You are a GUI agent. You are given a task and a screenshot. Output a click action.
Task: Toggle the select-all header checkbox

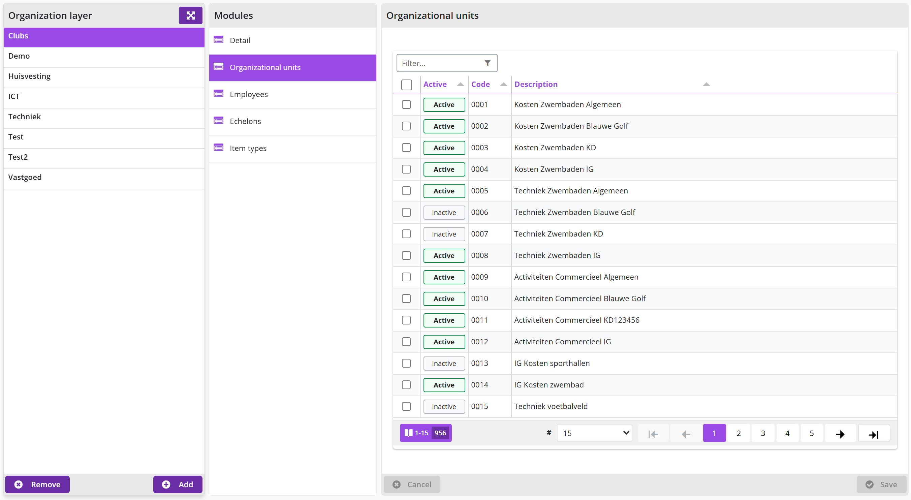407,85
